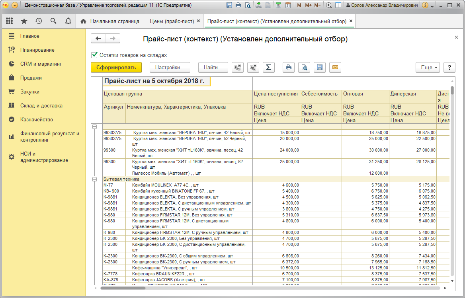The image size is (465, 298).
Task: Click the M+ memory button
Action: pos(309,5)
